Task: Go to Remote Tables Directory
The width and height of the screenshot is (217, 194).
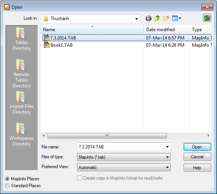Action: pos(22,74)
